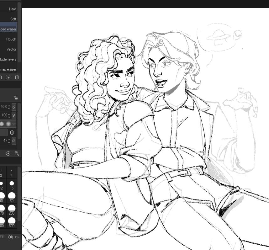Viewport: 269px width, 250px height.
Task: Open brush size dynamics next to 40.0
Action: (x=14, y=107)
